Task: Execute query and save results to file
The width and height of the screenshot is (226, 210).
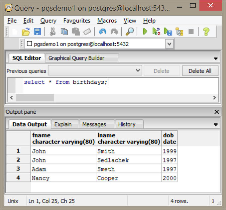Action: (168, 32)
